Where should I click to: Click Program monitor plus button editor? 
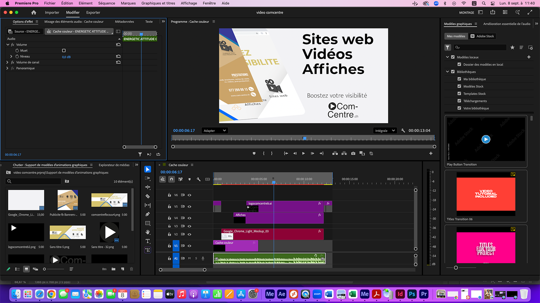click(431, 153)
